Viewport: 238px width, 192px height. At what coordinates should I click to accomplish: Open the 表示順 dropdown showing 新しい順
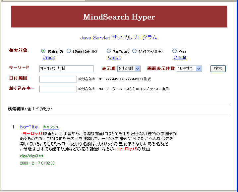(129, 69)
